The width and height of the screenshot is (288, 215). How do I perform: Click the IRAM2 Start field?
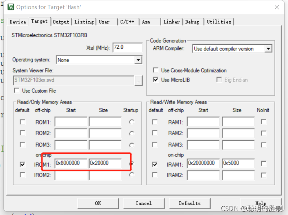point(203,175)
